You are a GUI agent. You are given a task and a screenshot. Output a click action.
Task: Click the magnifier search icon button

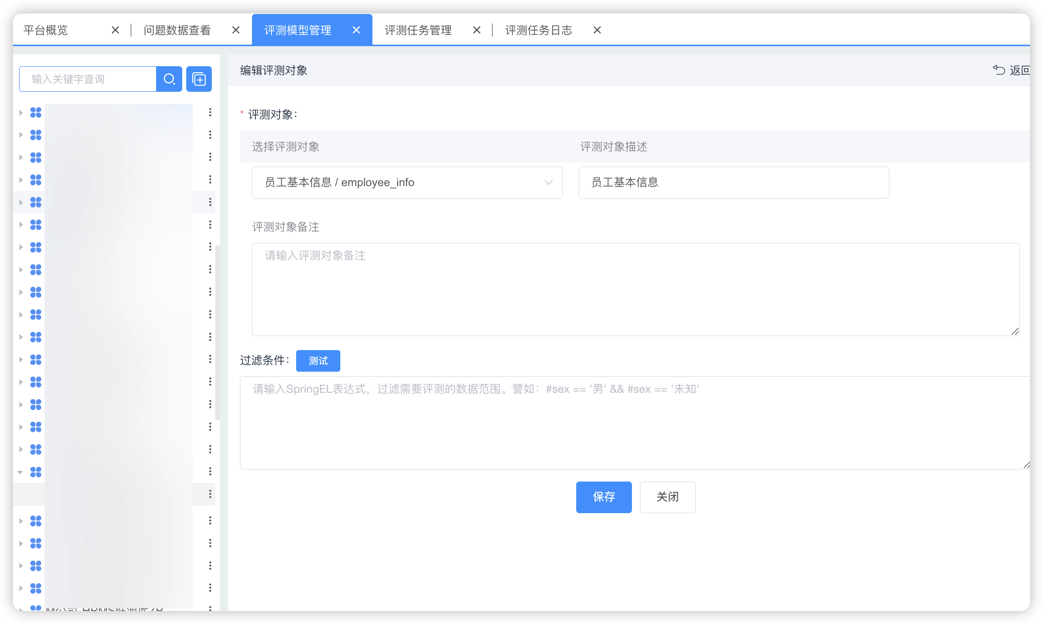(x=169, y=79)
